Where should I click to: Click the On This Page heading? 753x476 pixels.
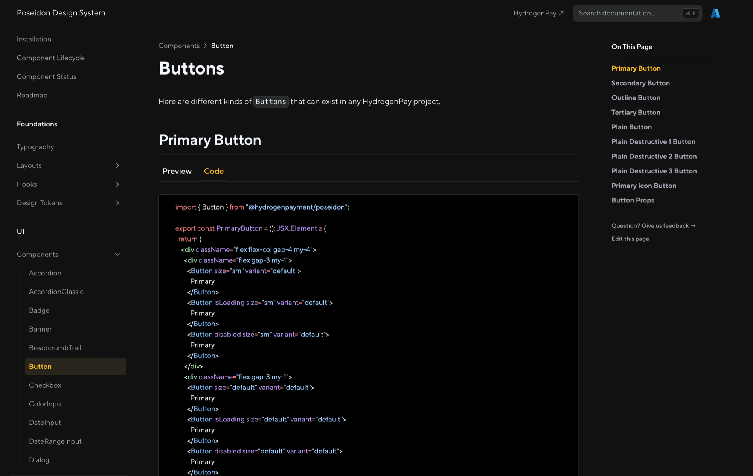click(632, 47)
